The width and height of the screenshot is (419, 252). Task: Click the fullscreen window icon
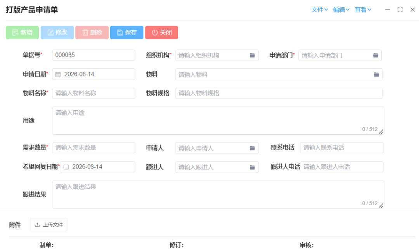400,10
